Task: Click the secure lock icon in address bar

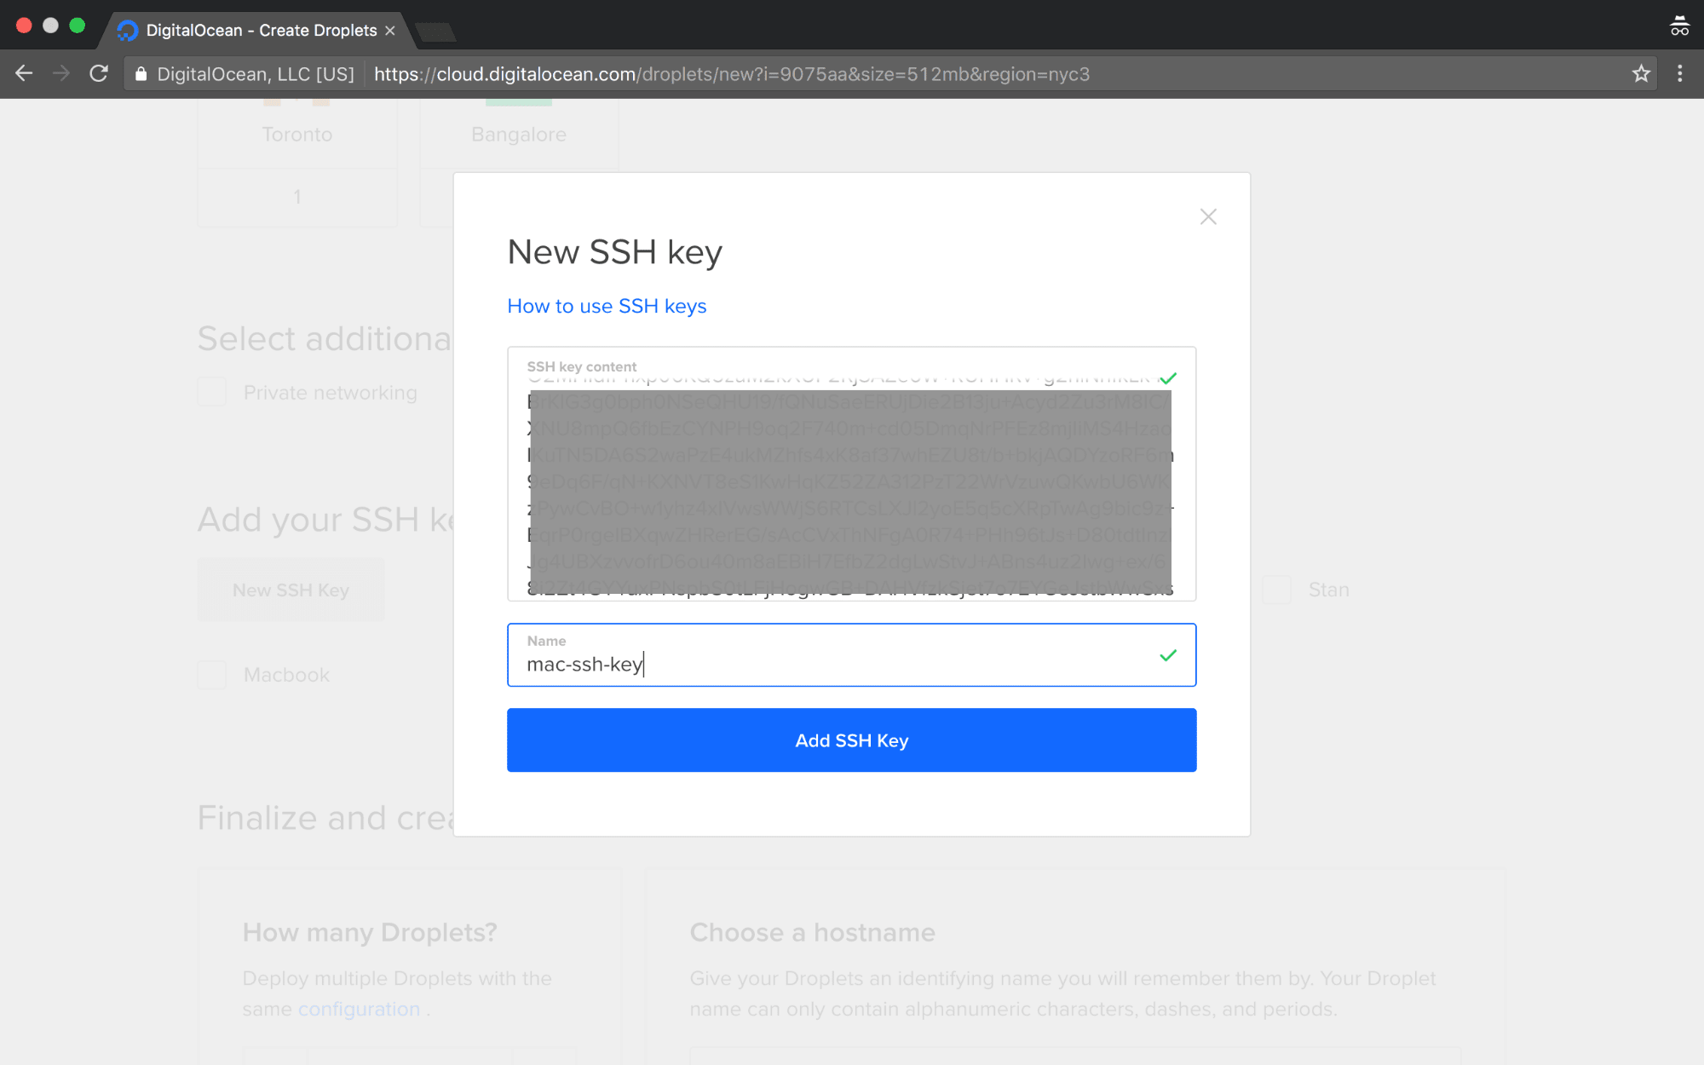Action: (x=141, y=74)
